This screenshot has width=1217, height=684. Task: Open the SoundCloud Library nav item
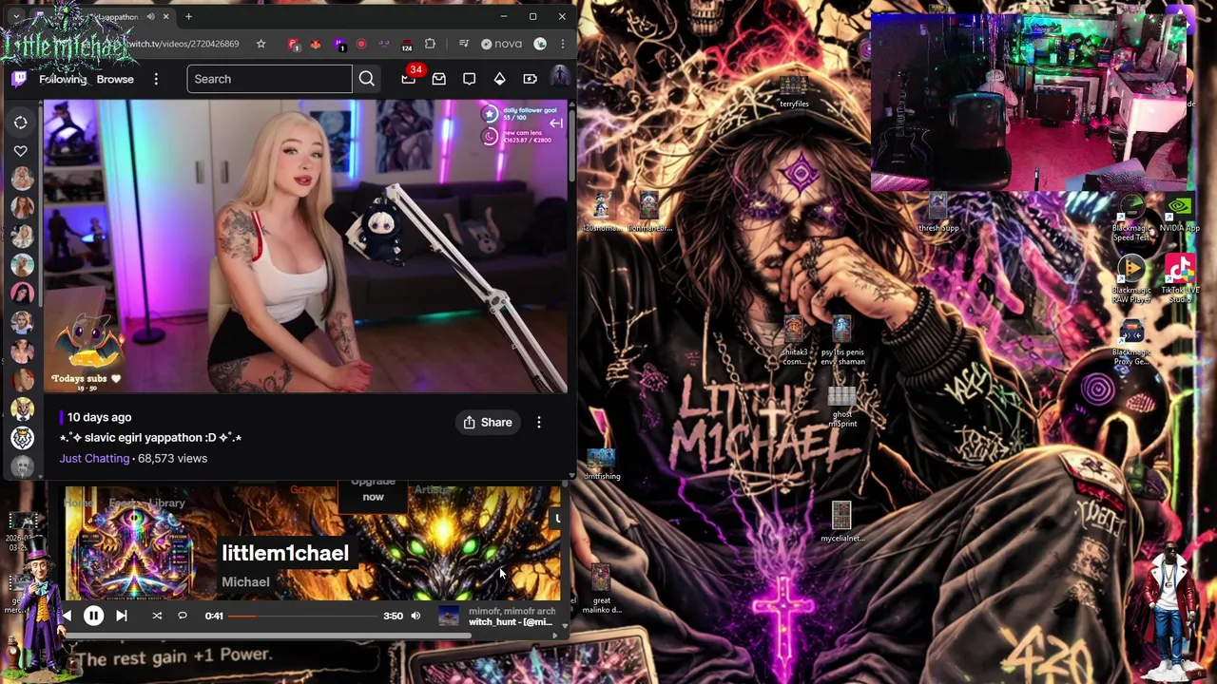pyautogui.click(x=166, y=503)
